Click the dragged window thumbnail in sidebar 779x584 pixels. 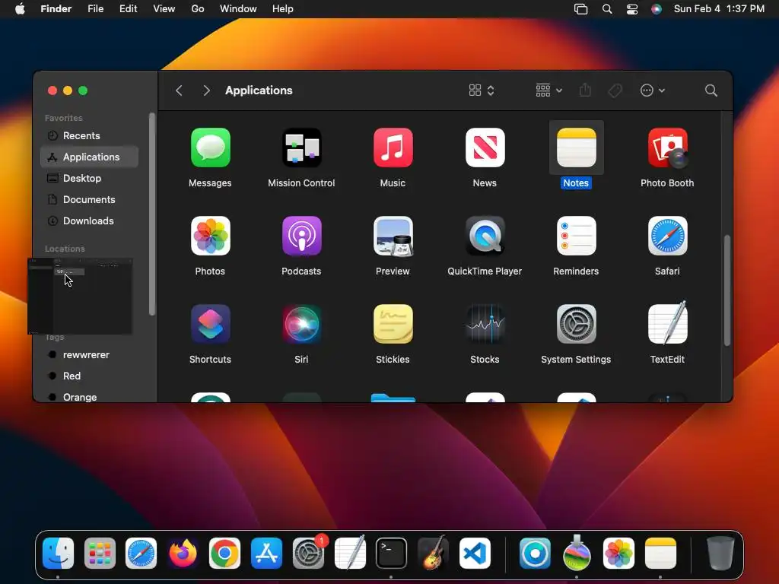coord(80,296)
